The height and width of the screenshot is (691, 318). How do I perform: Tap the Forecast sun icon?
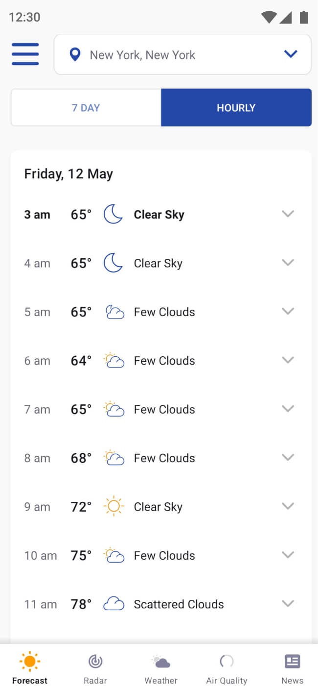click(x=30, y=662)
